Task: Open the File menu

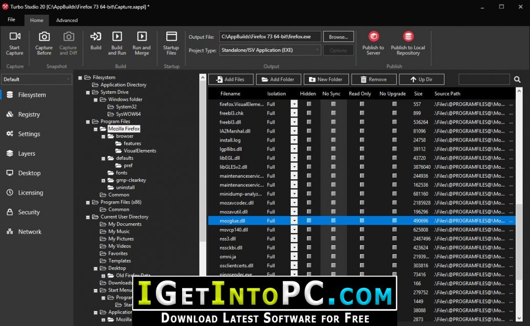Action: tap(12, 19)
